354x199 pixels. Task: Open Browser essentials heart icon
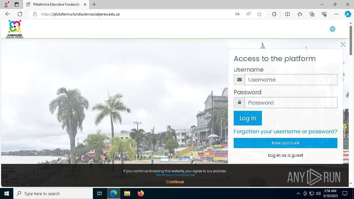pyautogui.click(x=324, y=14)
